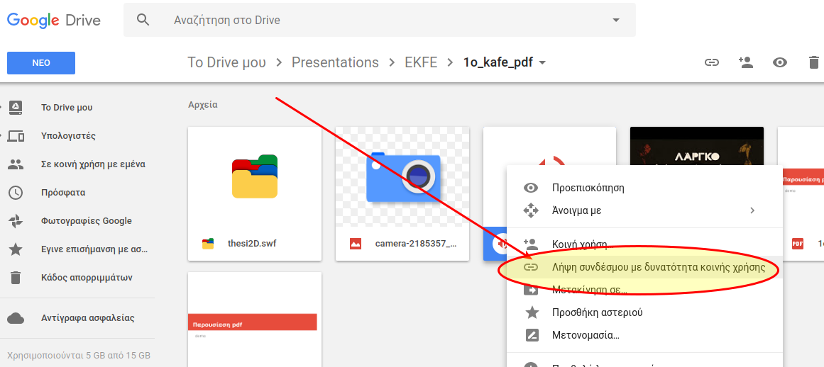Expand the 'Άνοιγμα με' submenu arrow
The image size is (824, 367).
(x=752, y=210)
